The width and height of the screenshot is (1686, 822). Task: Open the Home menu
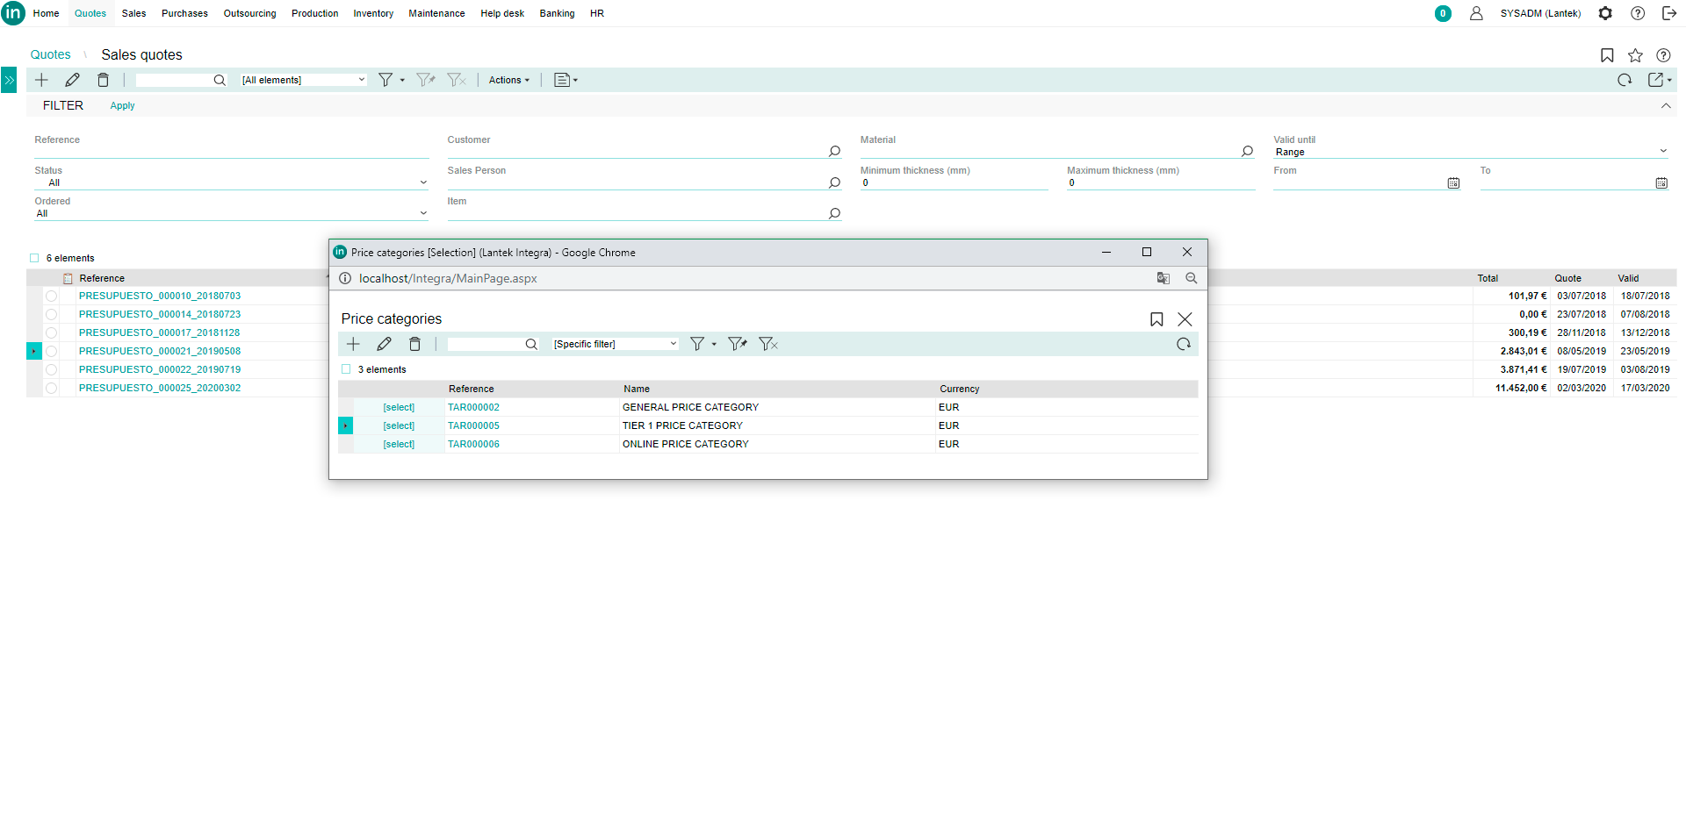(46, 13)
